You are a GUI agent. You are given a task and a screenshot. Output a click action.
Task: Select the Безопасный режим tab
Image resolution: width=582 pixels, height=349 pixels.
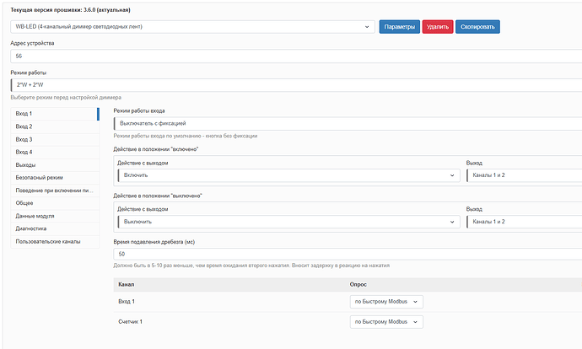54,178
